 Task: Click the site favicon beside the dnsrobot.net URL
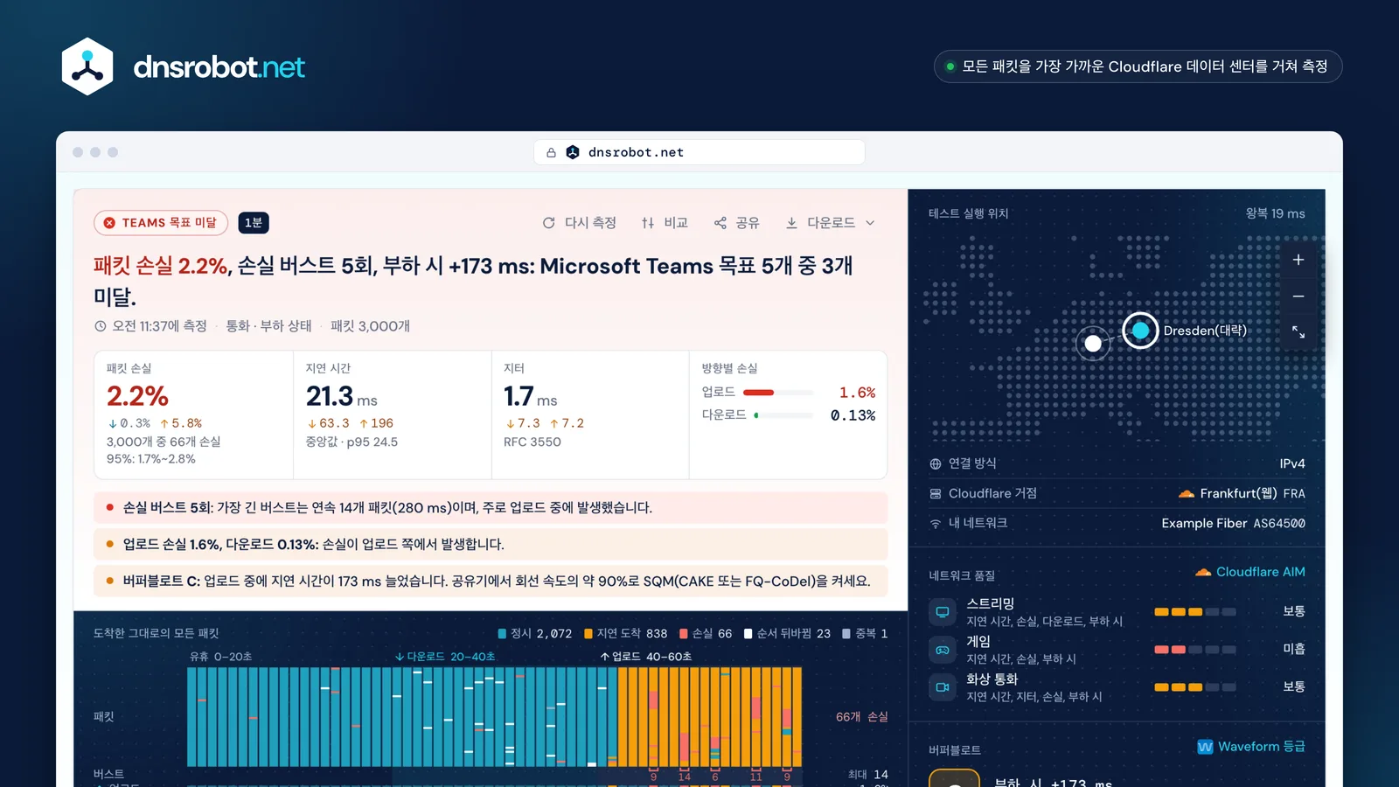573,152
